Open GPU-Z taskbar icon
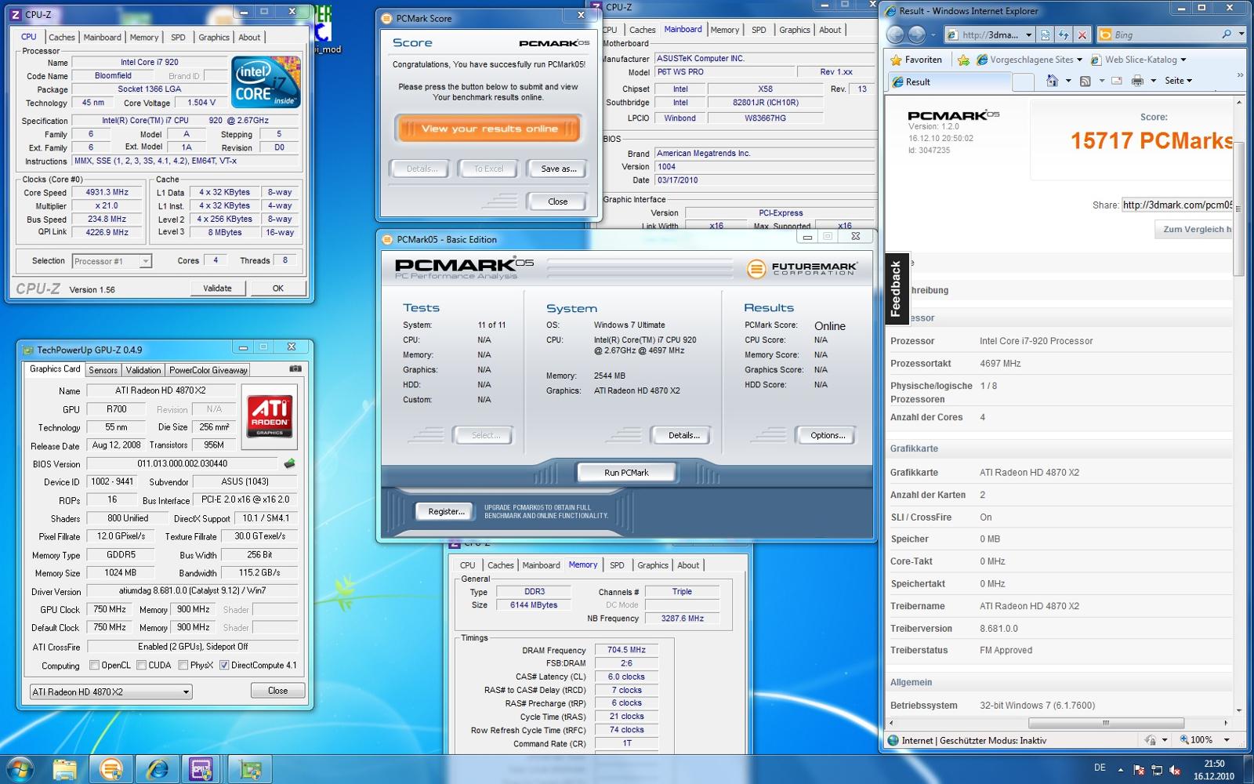The height and width of the screenshot is (784, 1254). 249,769
